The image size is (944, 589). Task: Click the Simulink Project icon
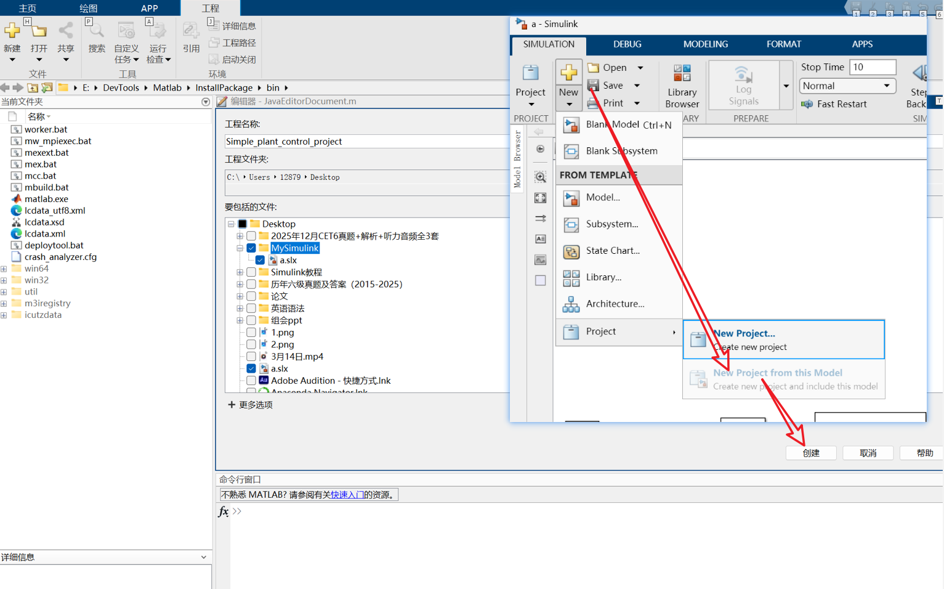coord(530,73)
